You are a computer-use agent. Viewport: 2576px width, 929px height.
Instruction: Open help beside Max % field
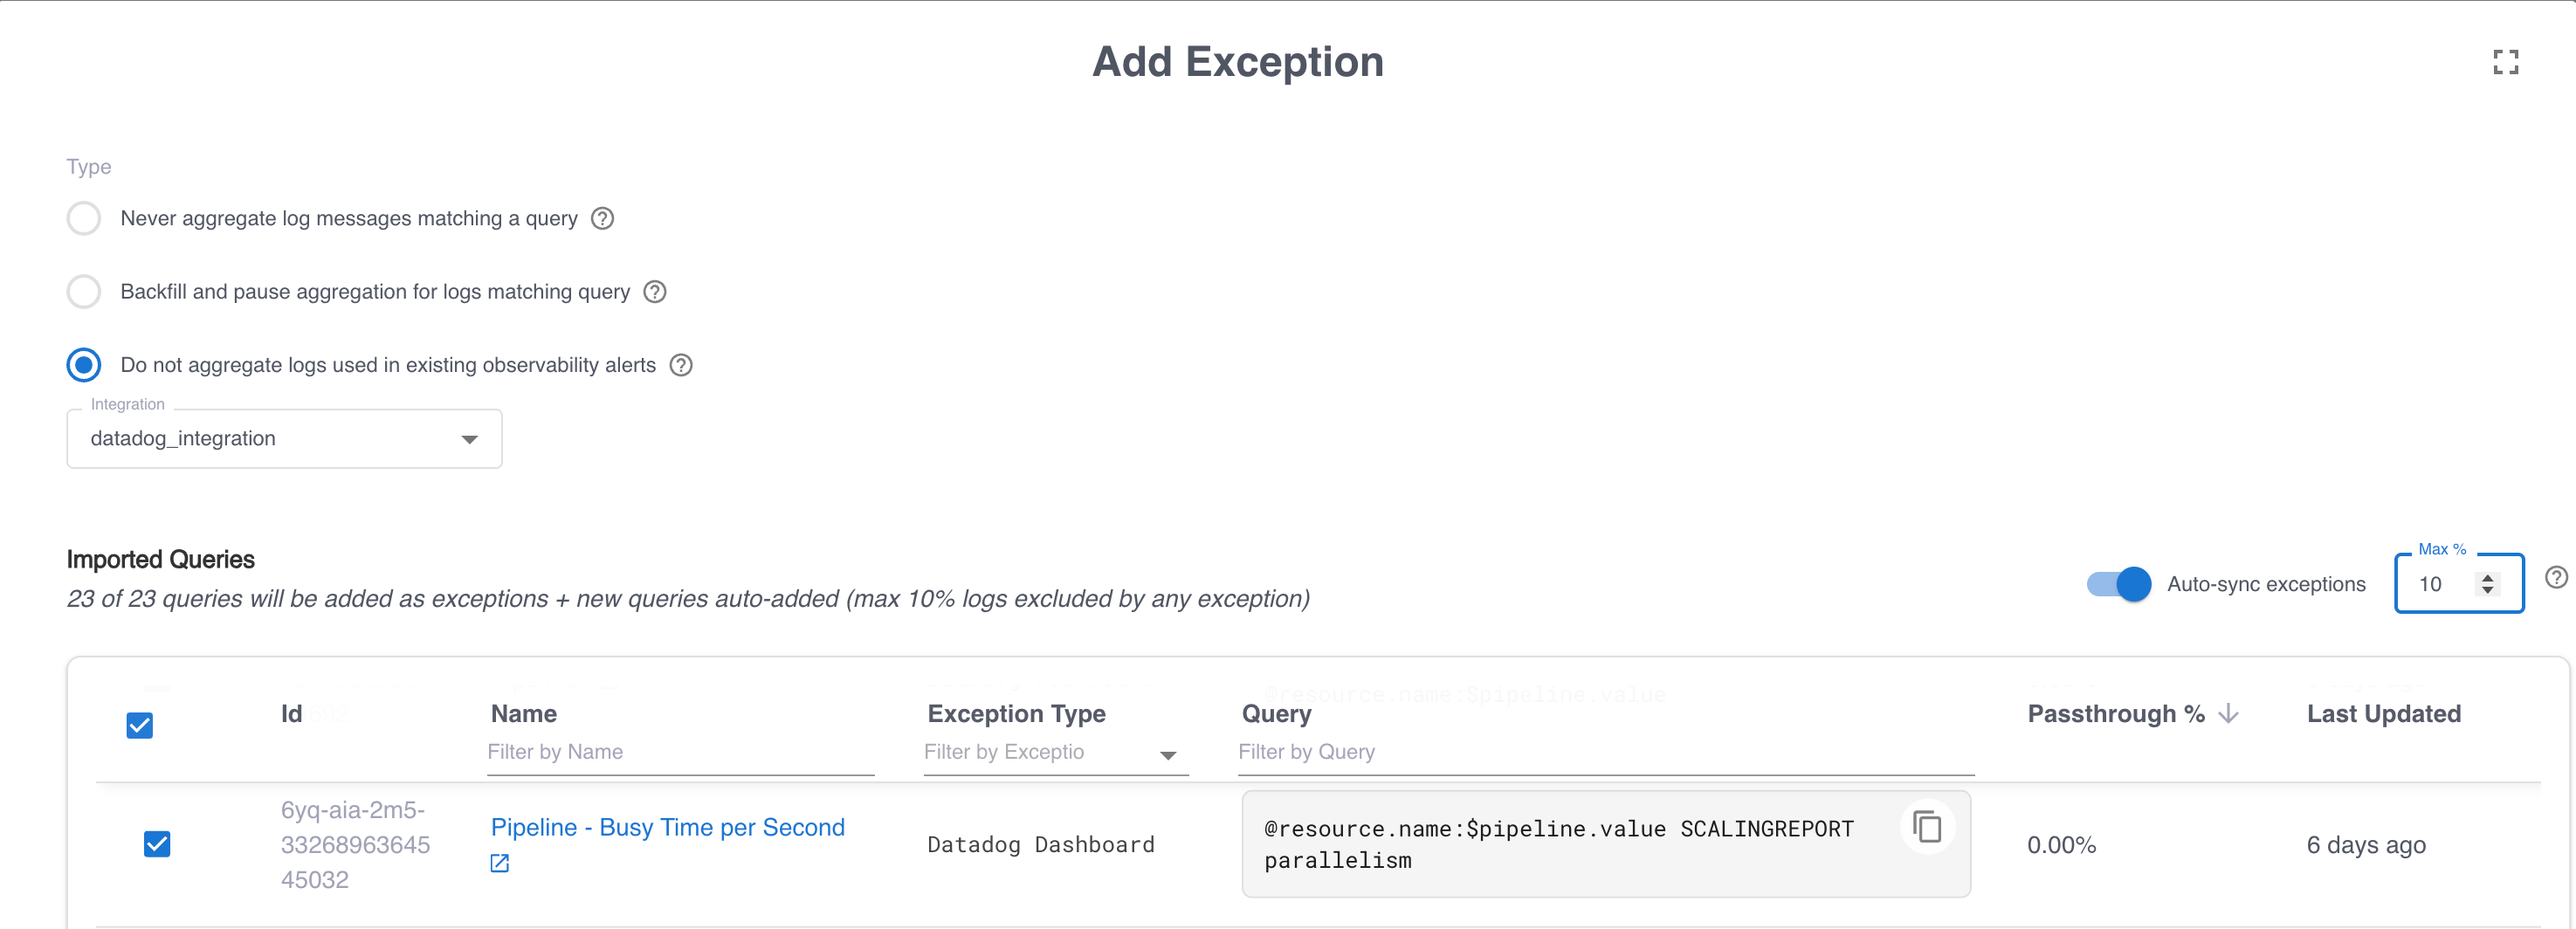pos(2557,576)
